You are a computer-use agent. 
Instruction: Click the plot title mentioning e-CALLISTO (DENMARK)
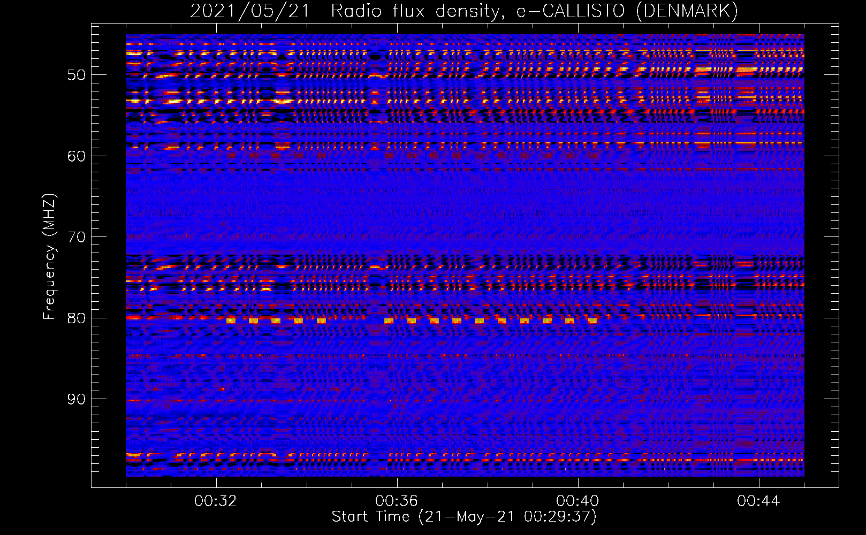pos(464,11)
